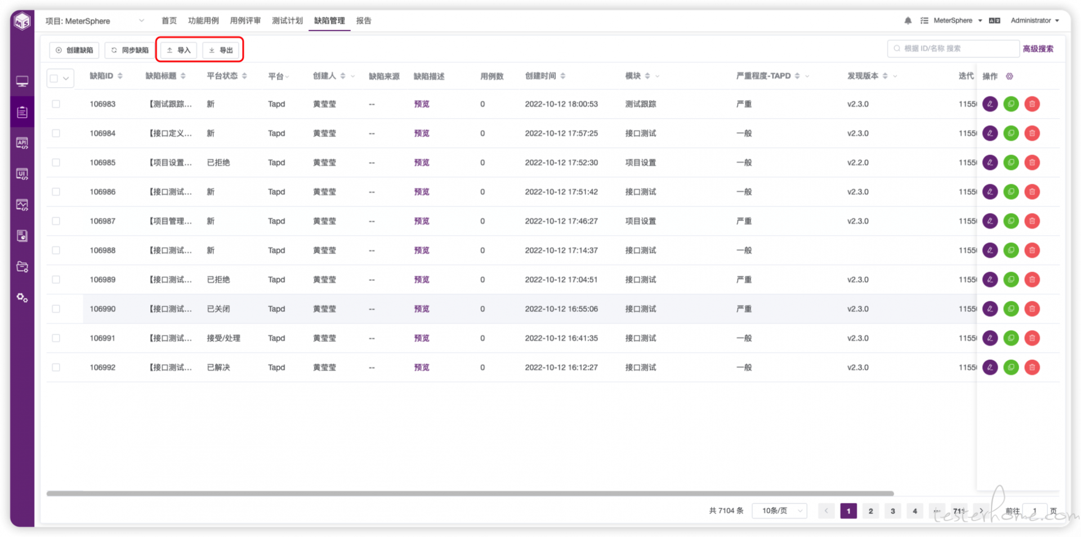
Task: Click the notification bell icon
Action: (x=908, y=21)
